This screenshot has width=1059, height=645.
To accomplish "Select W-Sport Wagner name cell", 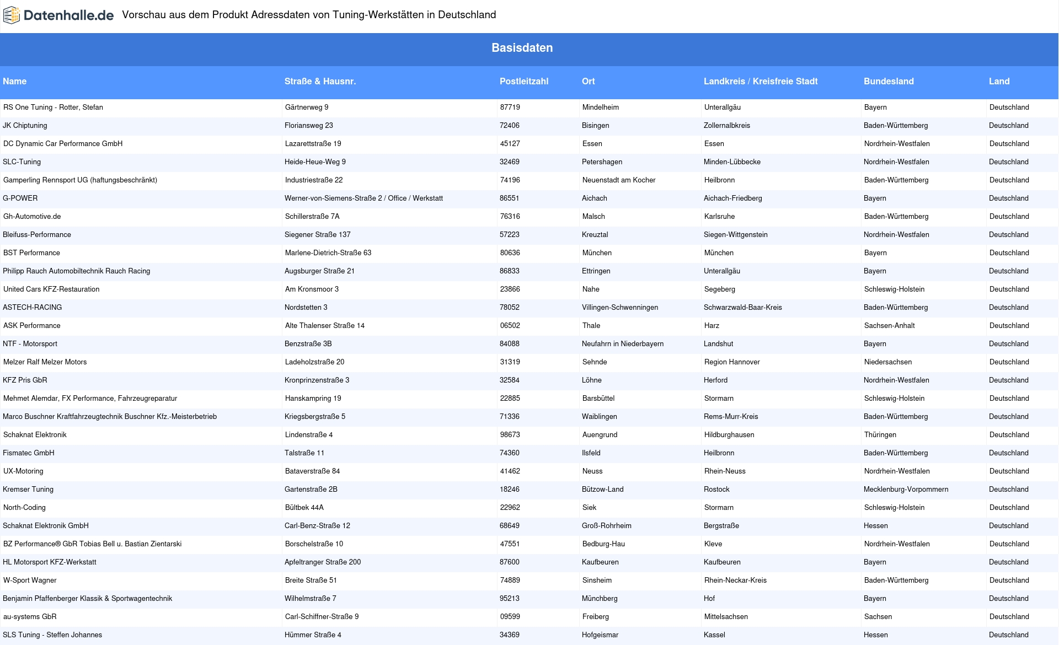I will click(30, 580).
